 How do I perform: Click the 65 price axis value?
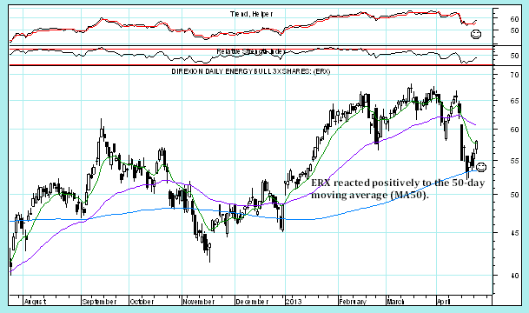[514, 101]
